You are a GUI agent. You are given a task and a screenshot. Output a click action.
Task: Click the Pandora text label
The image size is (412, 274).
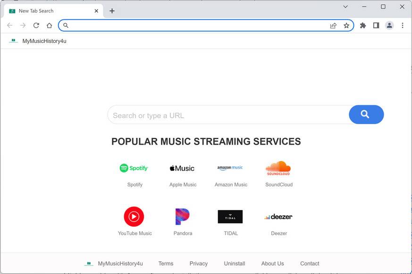coord(183,233)
